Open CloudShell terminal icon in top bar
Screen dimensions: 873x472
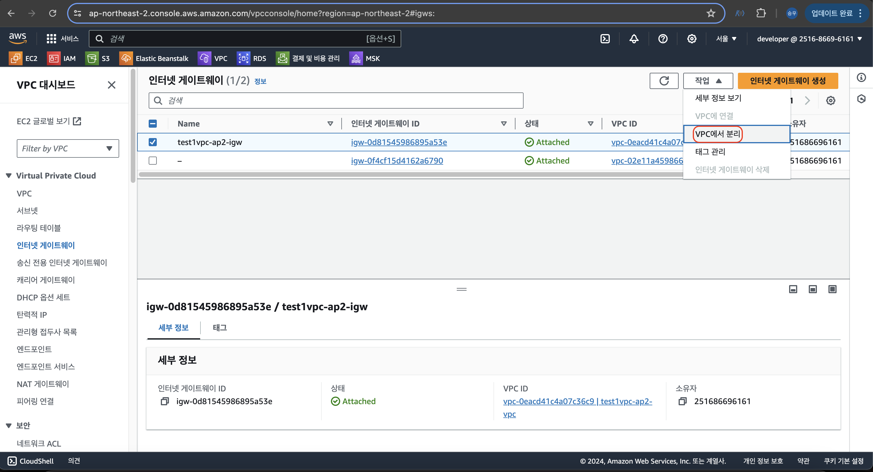tap(605, 39)
